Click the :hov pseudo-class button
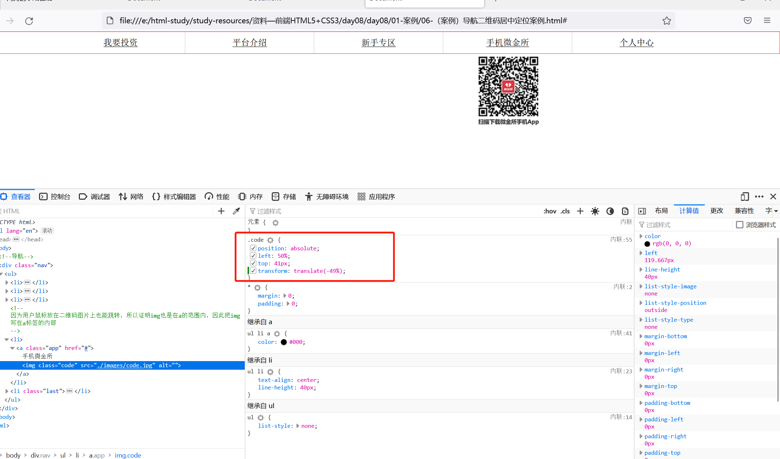The width and height of the screenshot is (780, 459). [550, 211]
